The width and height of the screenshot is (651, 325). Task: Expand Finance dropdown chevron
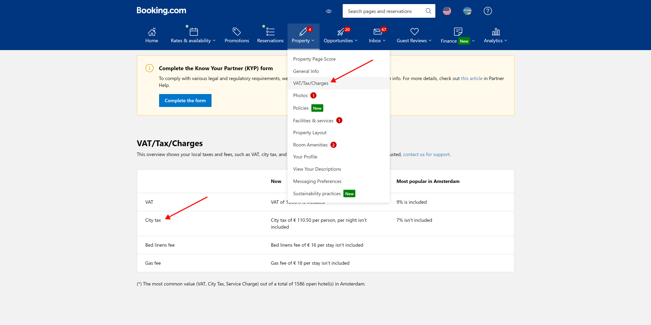(474, 41)
